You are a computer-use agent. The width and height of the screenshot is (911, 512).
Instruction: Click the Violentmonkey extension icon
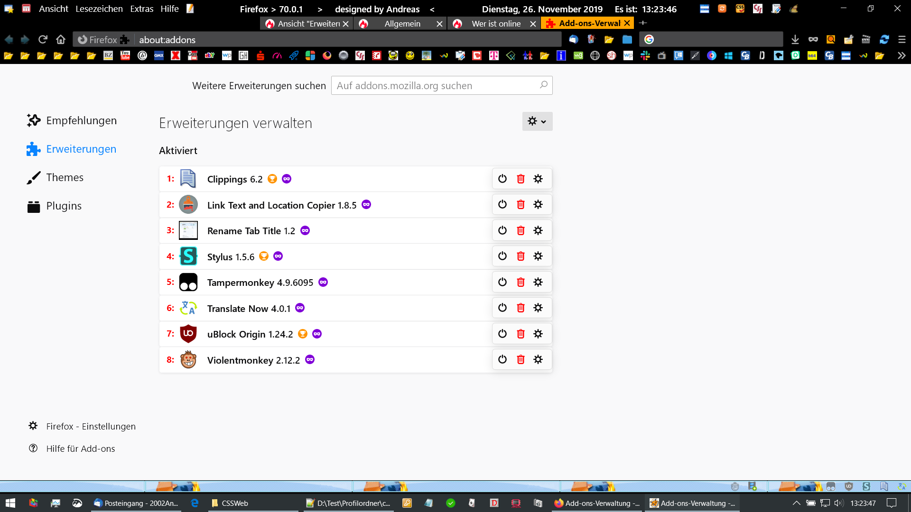[188, 360]
